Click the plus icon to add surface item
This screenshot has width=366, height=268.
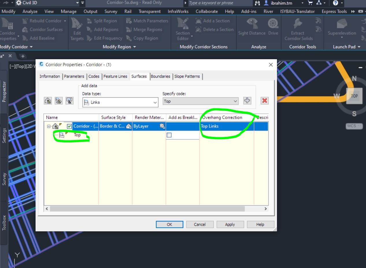coord(247,101)
